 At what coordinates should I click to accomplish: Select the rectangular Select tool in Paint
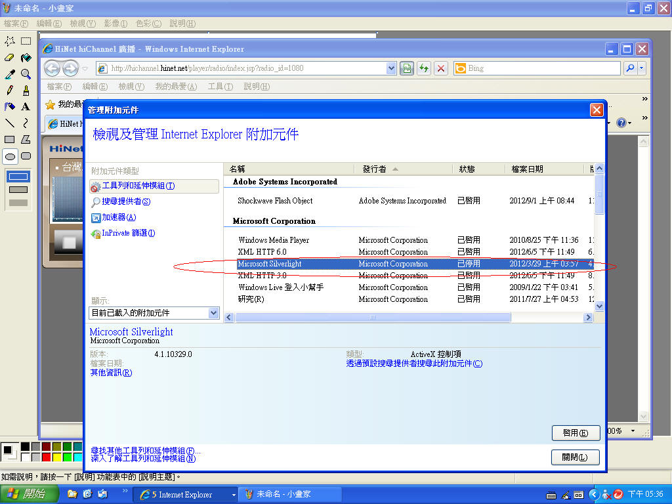pos(26,41)
